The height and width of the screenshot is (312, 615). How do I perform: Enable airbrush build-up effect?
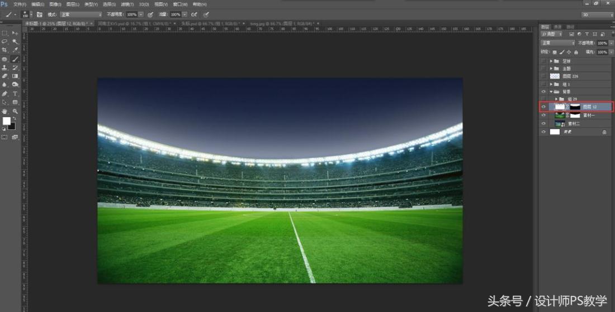194,15
